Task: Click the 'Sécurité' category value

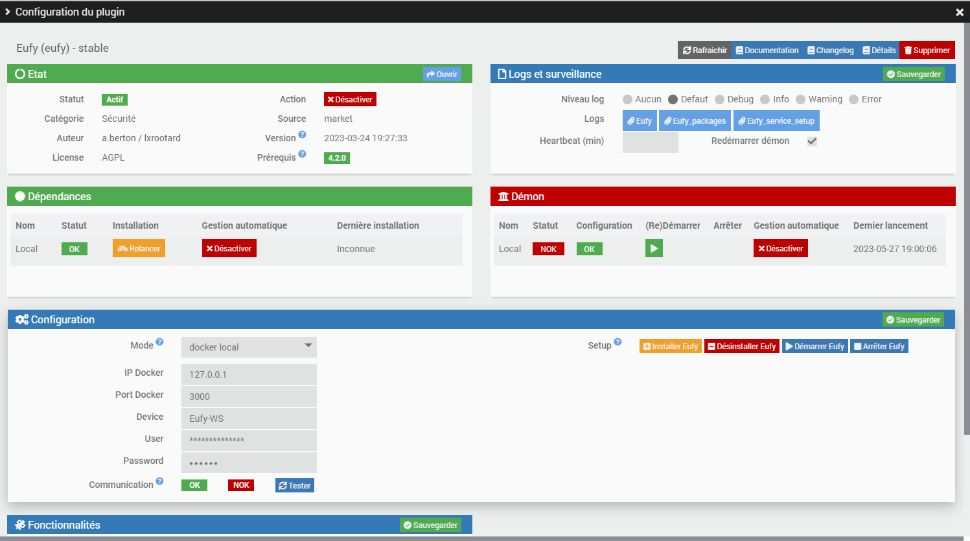Action: click(119, 119)
